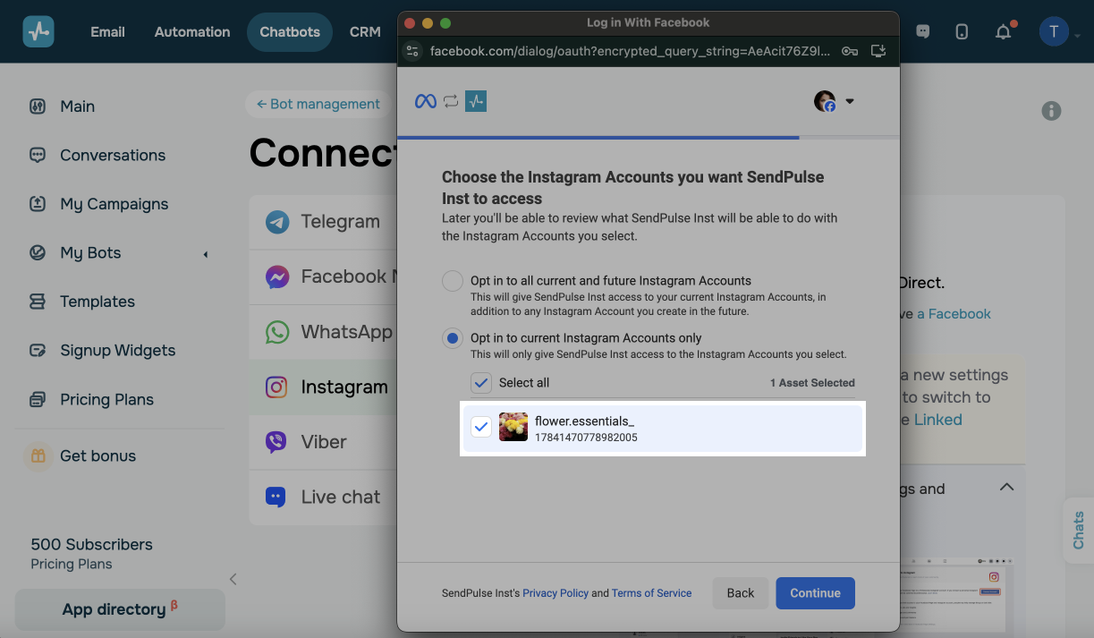Expand the My Bots submenu arrow
This screenshot has height=638, width=1094.
click(206, 254)
